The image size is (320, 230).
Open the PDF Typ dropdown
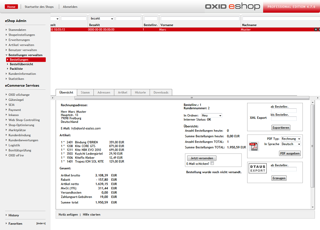(x=291, y=139)
